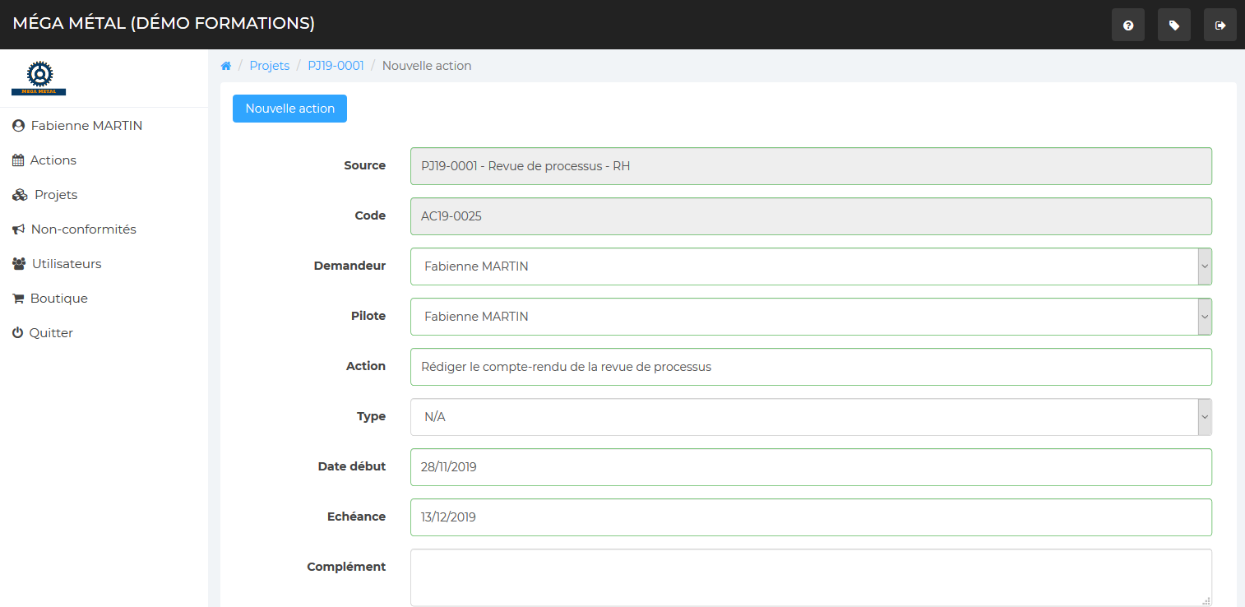The width and height of the screenshot is (1245, 607).
Task: Go to Projets breadcrumb link
Action: pyautogui.click(x=269, y=66)
